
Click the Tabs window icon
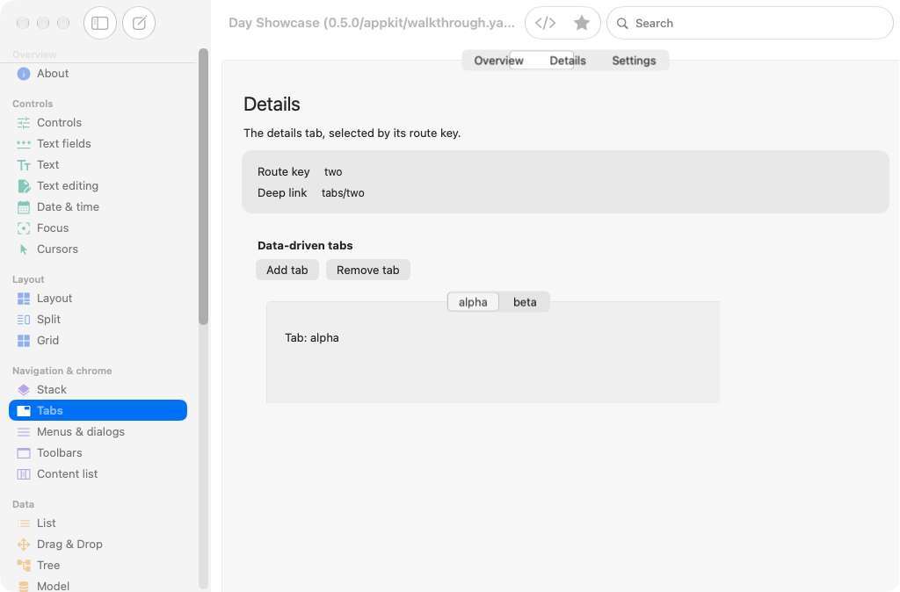click(x=24, y=411)
